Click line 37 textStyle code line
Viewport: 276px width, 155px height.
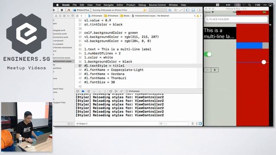(x=104, y=66)
